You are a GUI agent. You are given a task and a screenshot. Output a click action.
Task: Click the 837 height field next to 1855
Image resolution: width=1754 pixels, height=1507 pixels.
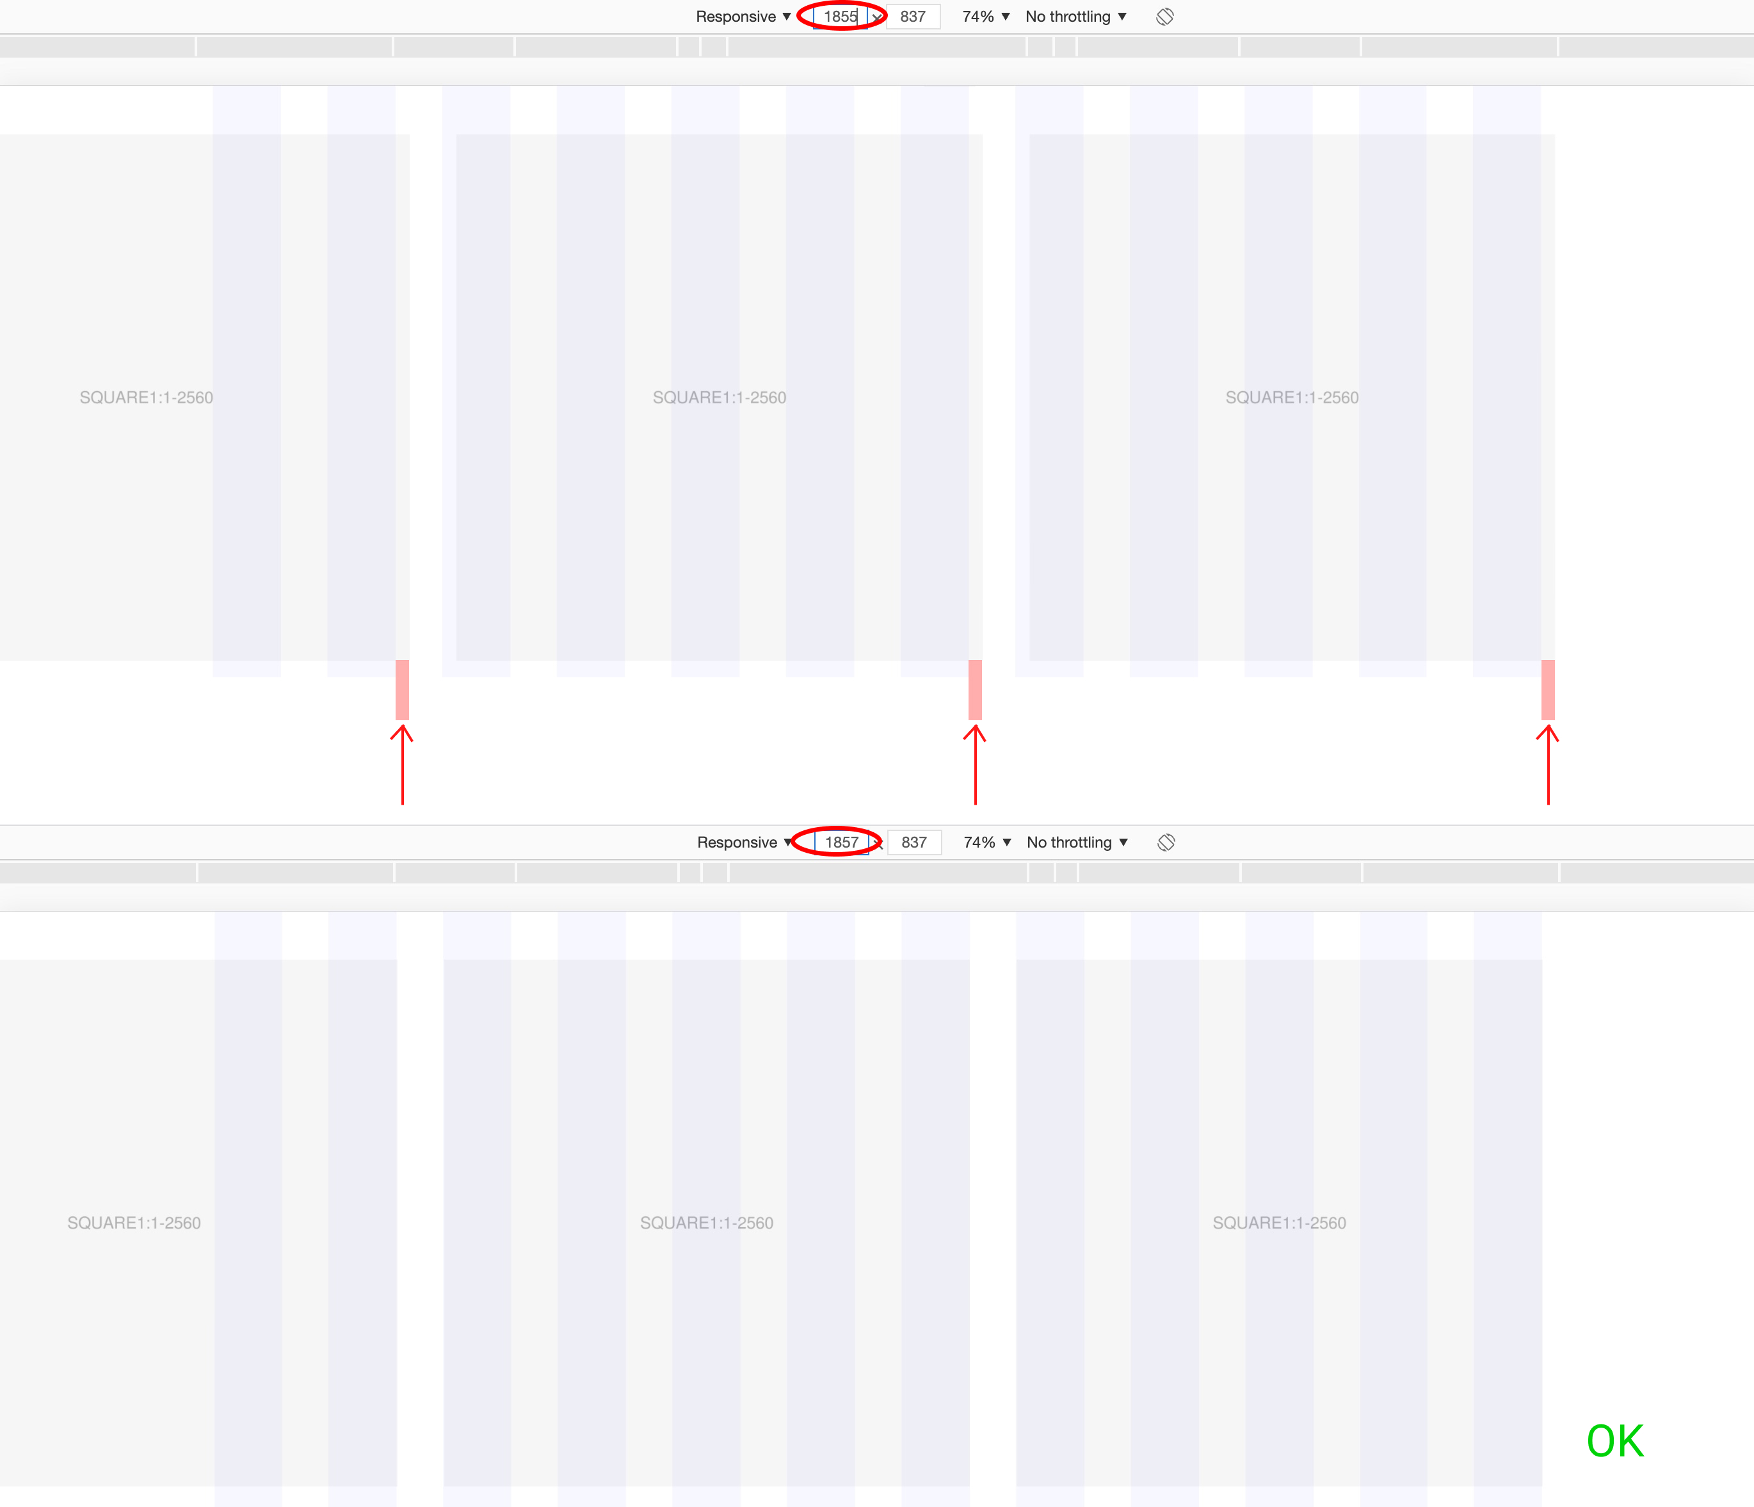tap(913, 17)
